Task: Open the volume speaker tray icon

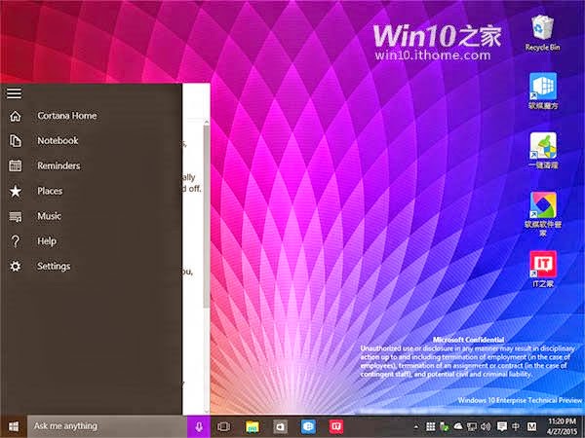Action: [486, 427]
